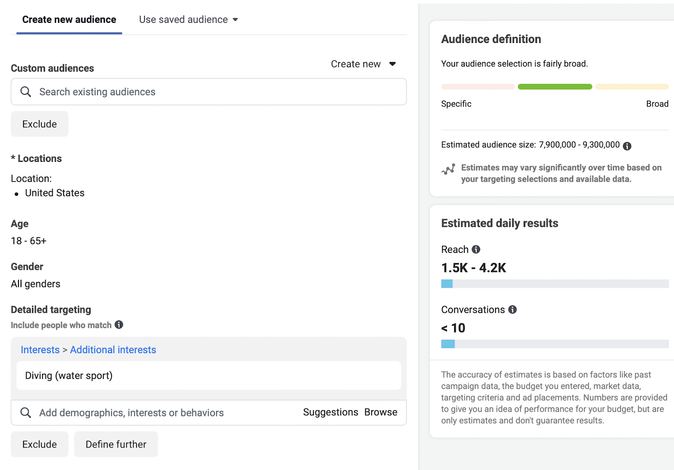Click the Define further button
This screenshot has width=674, height=470.
click(116, 444)
